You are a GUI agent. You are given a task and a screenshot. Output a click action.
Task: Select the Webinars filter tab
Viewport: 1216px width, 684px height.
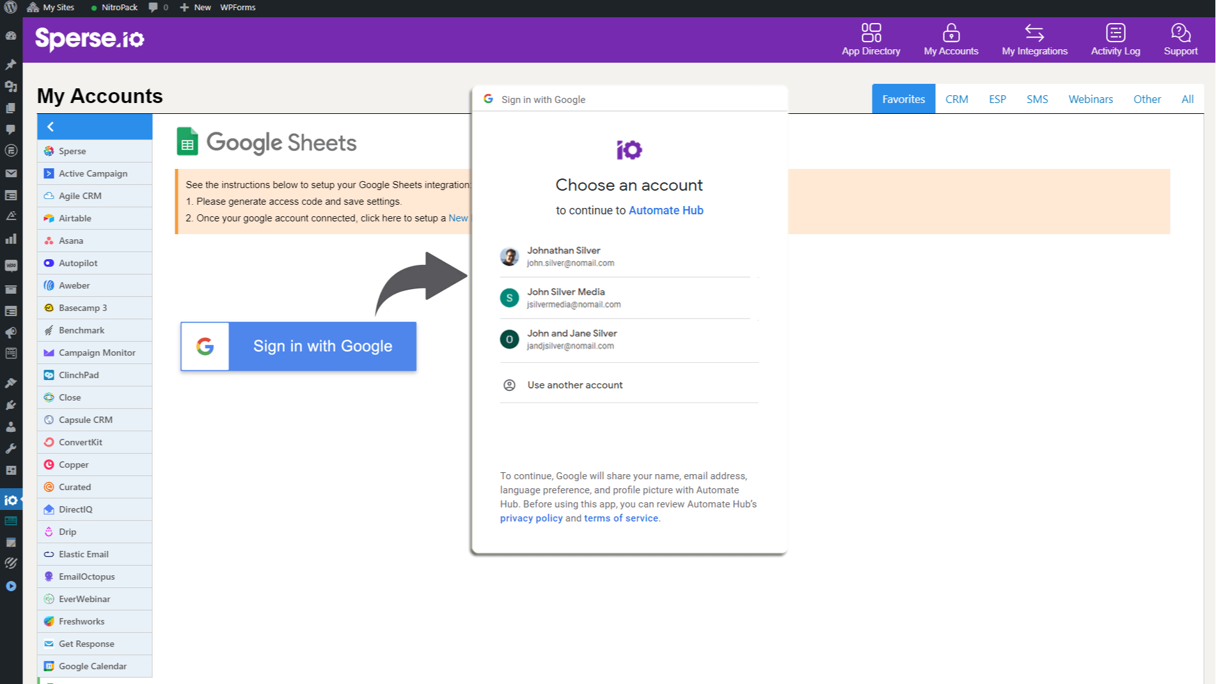point(1090,99)
